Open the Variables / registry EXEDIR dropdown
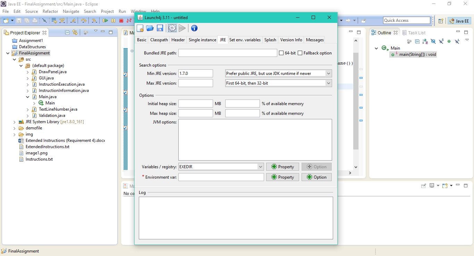This screenshot has width=474, height=256. coord(261,167)
